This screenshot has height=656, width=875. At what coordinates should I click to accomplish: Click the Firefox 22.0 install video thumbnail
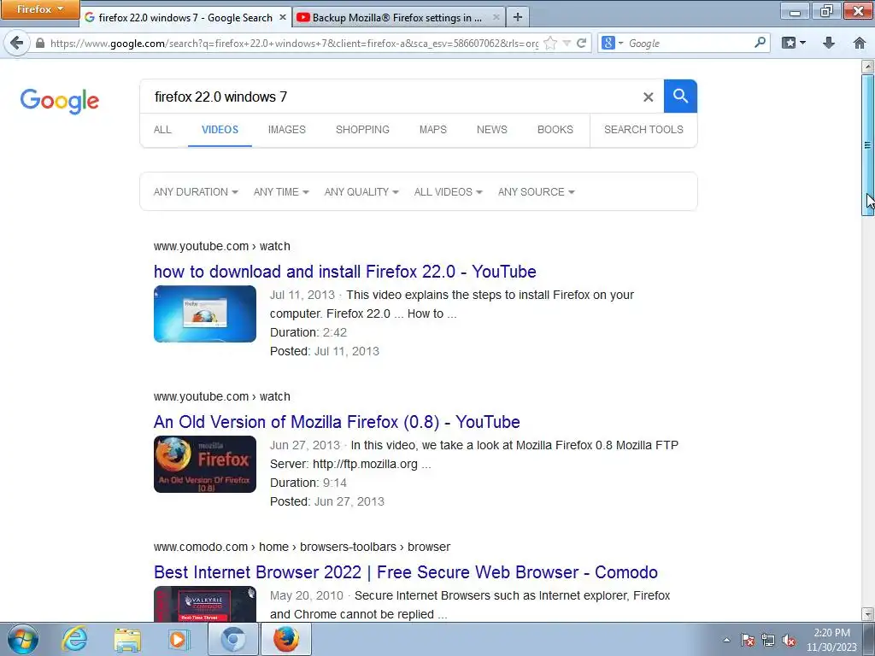(205, 314)
